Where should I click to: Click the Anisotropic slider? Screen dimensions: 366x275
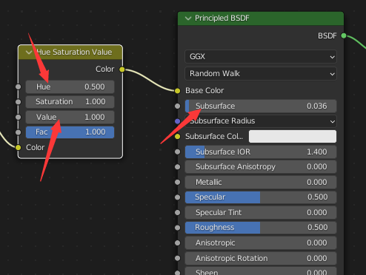coord(261,242)
